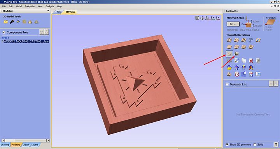280x149 pixels.
Task: Open the Toolpaths menu
Action: point(30,7)
